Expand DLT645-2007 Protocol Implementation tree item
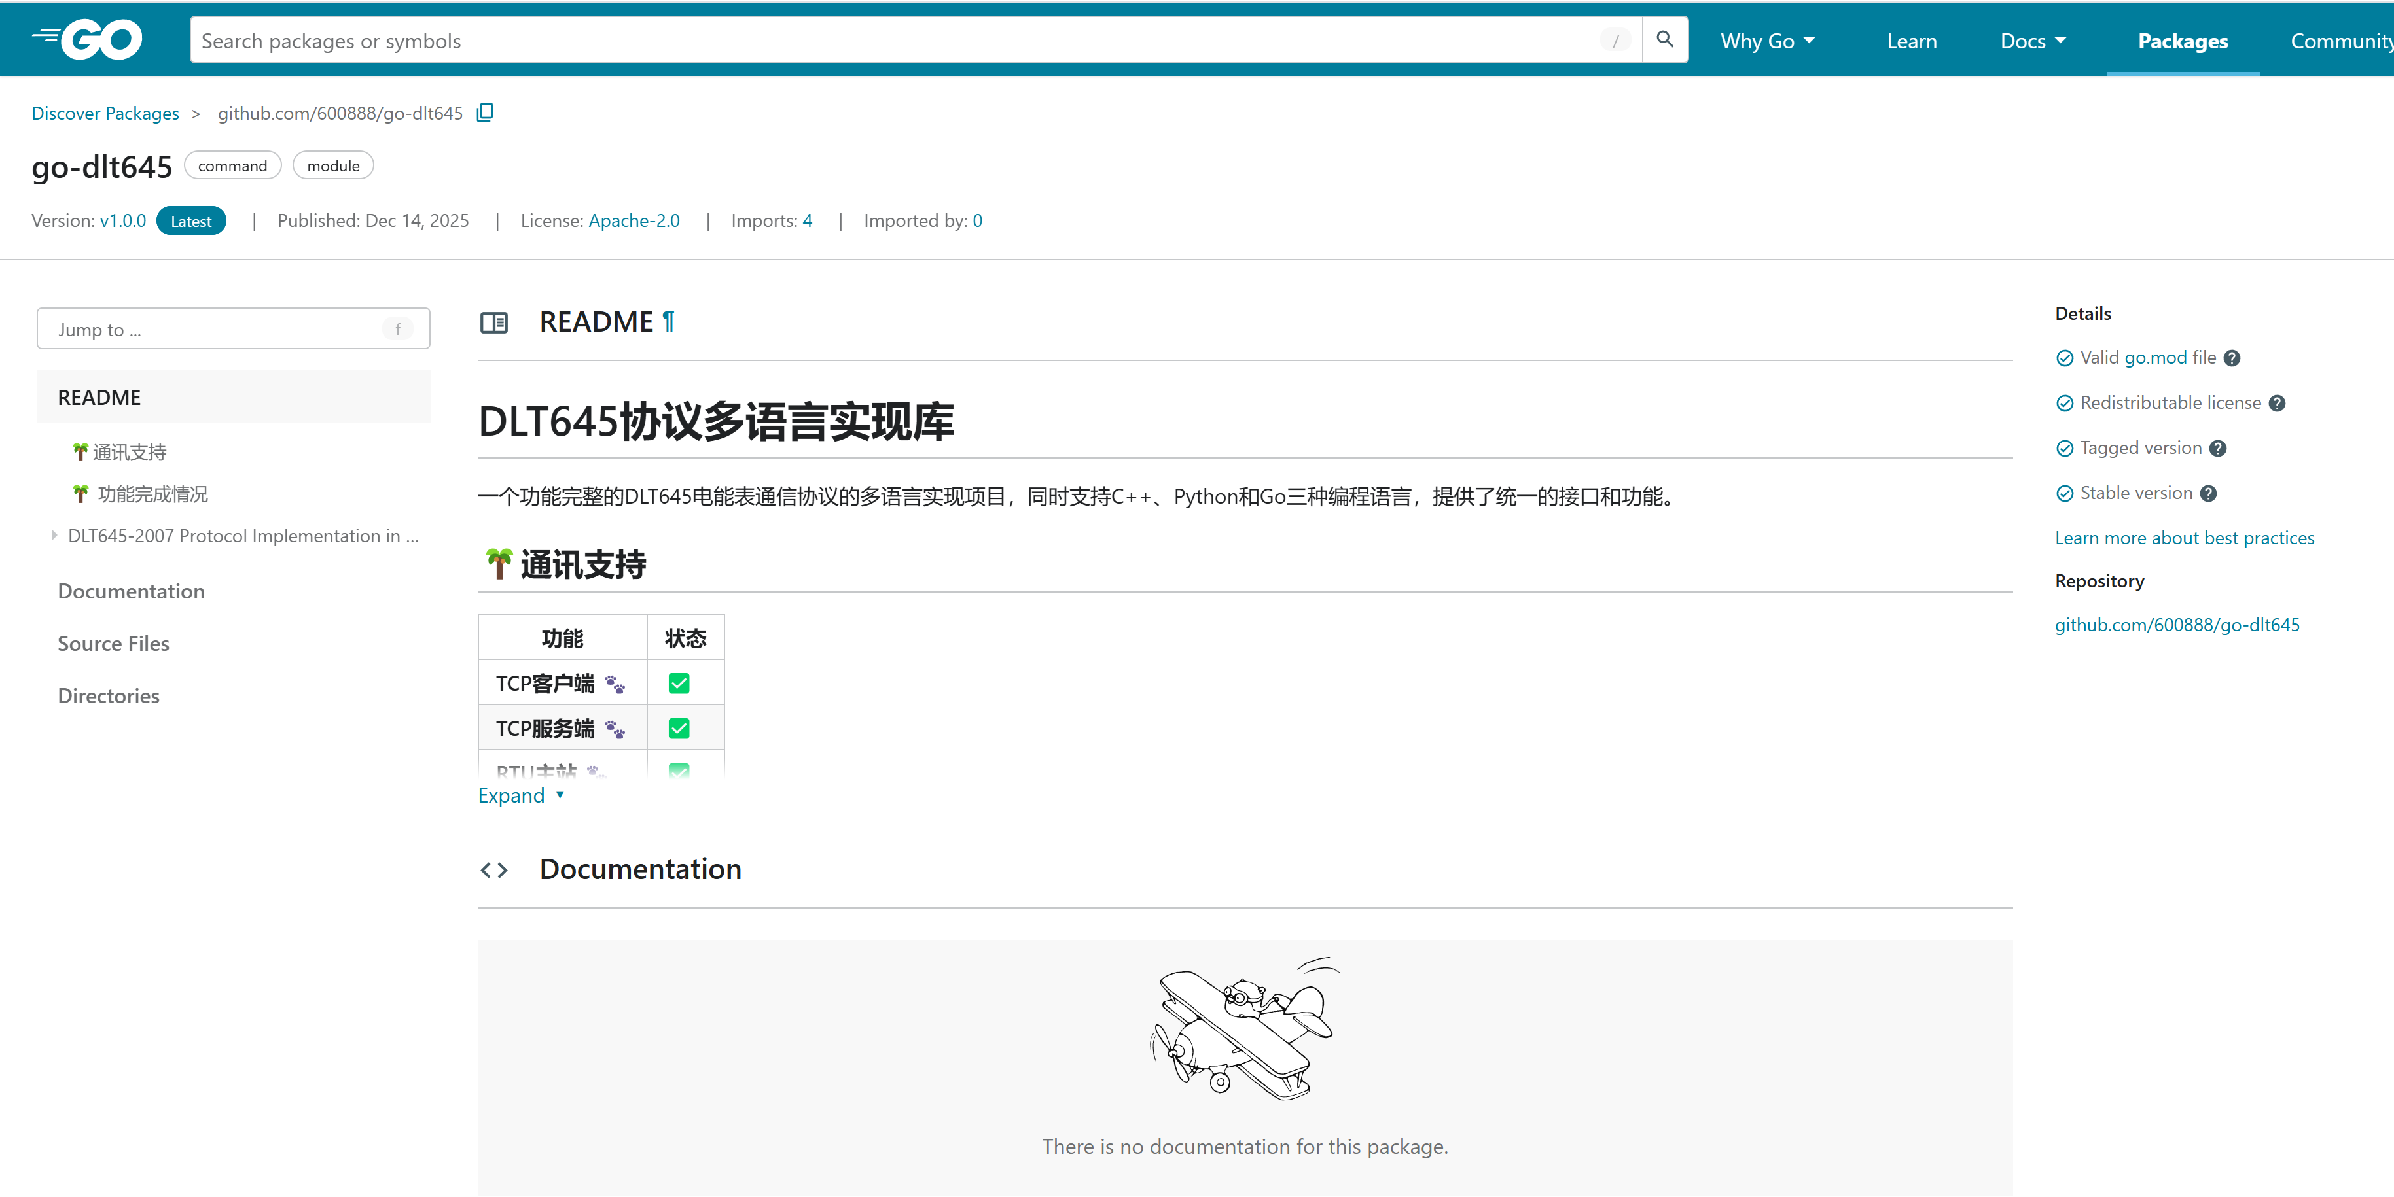Screen dimensions: 2394x1197 click(55, 536)
